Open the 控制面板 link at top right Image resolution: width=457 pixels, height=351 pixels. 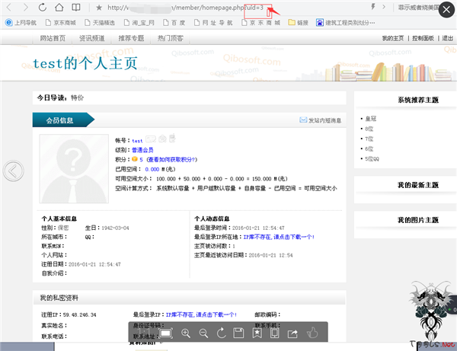(423, 38)
